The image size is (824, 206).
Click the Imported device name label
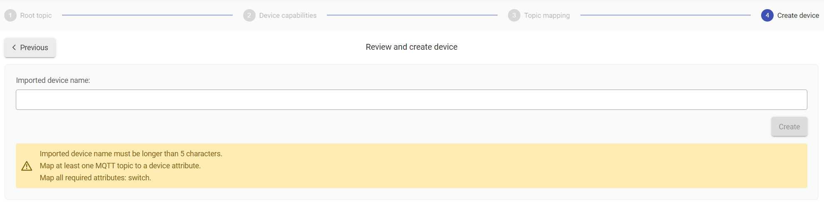[x=53, y=80]
